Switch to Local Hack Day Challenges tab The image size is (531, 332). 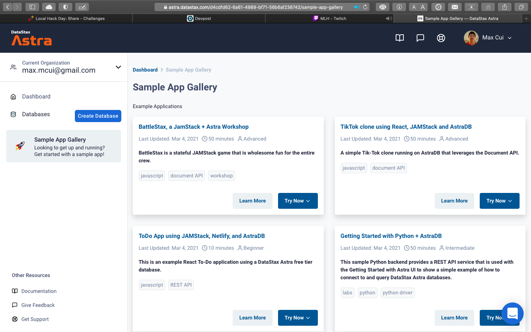(66, 18)
